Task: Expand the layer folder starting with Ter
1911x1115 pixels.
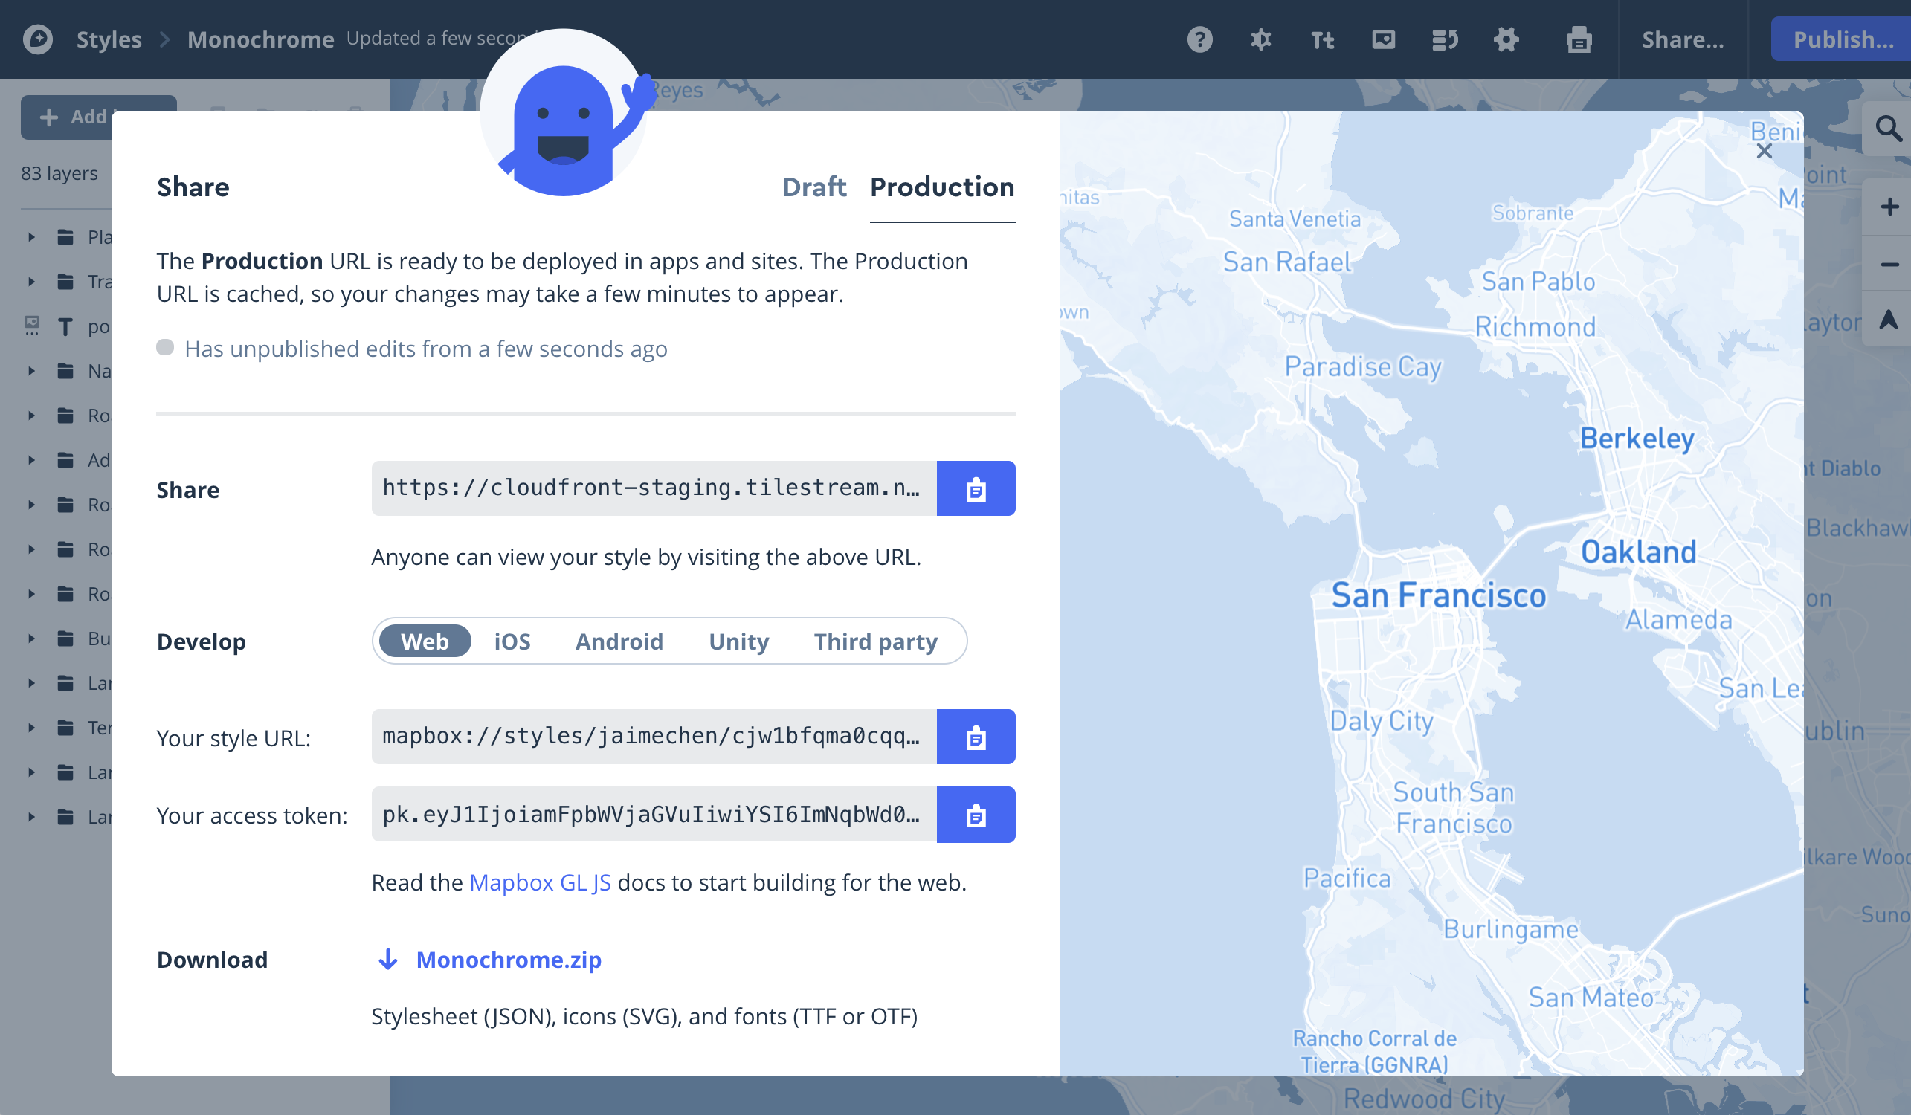Action: pyautogui.click(x=31, y=728)
